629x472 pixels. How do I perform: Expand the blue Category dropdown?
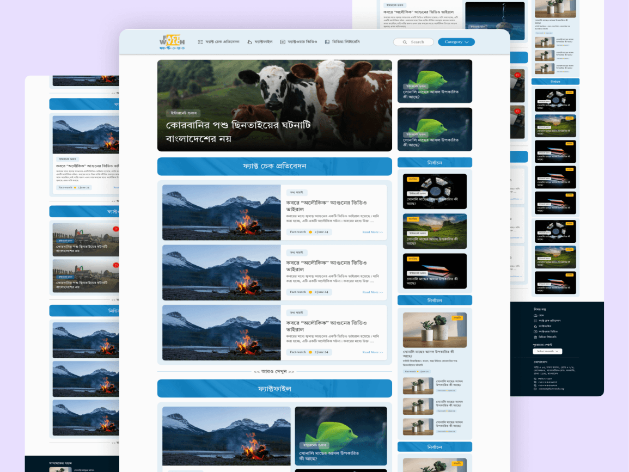tap(456, 42)
